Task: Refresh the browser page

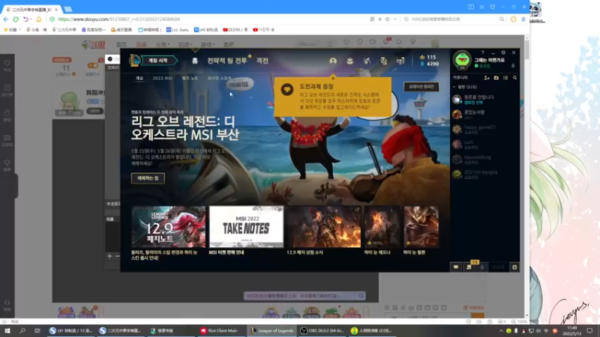Action: [x=16, y=19]
